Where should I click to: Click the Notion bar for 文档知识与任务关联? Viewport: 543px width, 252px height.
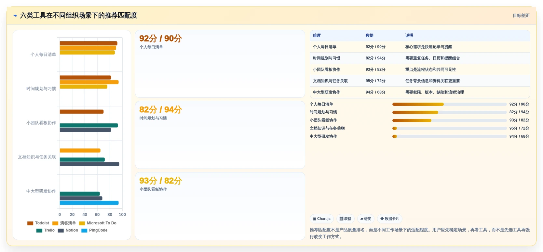(89, 164)
